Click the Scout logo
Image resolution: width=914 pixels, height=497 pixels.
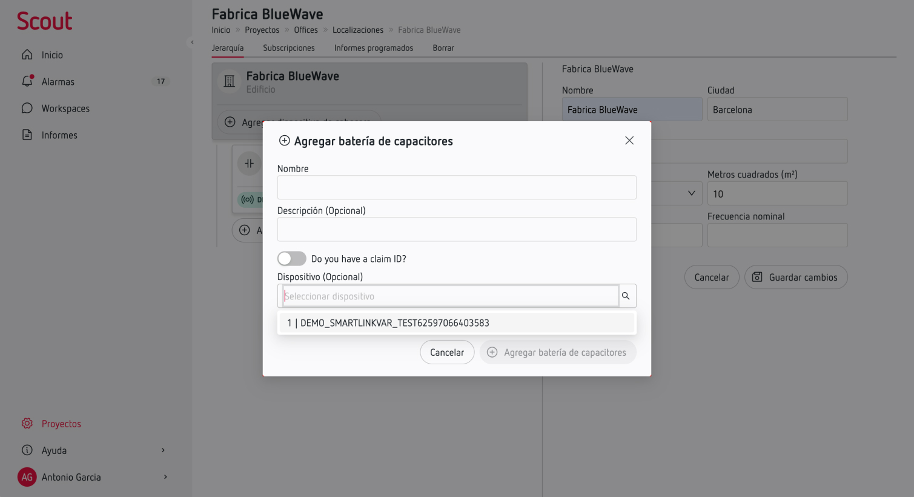pyautogui.click(x=44, y=21)
